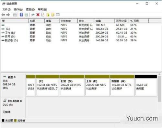Click the volume icon of the (C:) row
Screen dimensions: 162x128
3,29
